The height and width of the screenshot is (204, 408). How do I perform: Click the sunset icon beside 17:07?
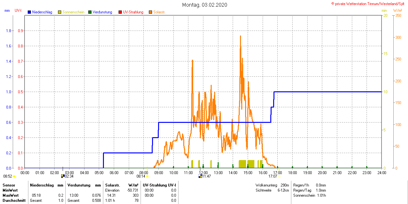click(279, 176)
